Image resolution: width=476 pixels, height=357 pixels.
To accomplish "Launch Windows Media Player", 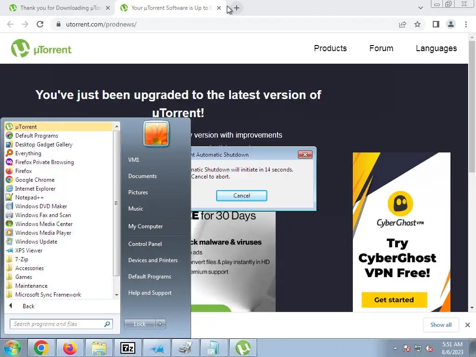I will (59, 232).
